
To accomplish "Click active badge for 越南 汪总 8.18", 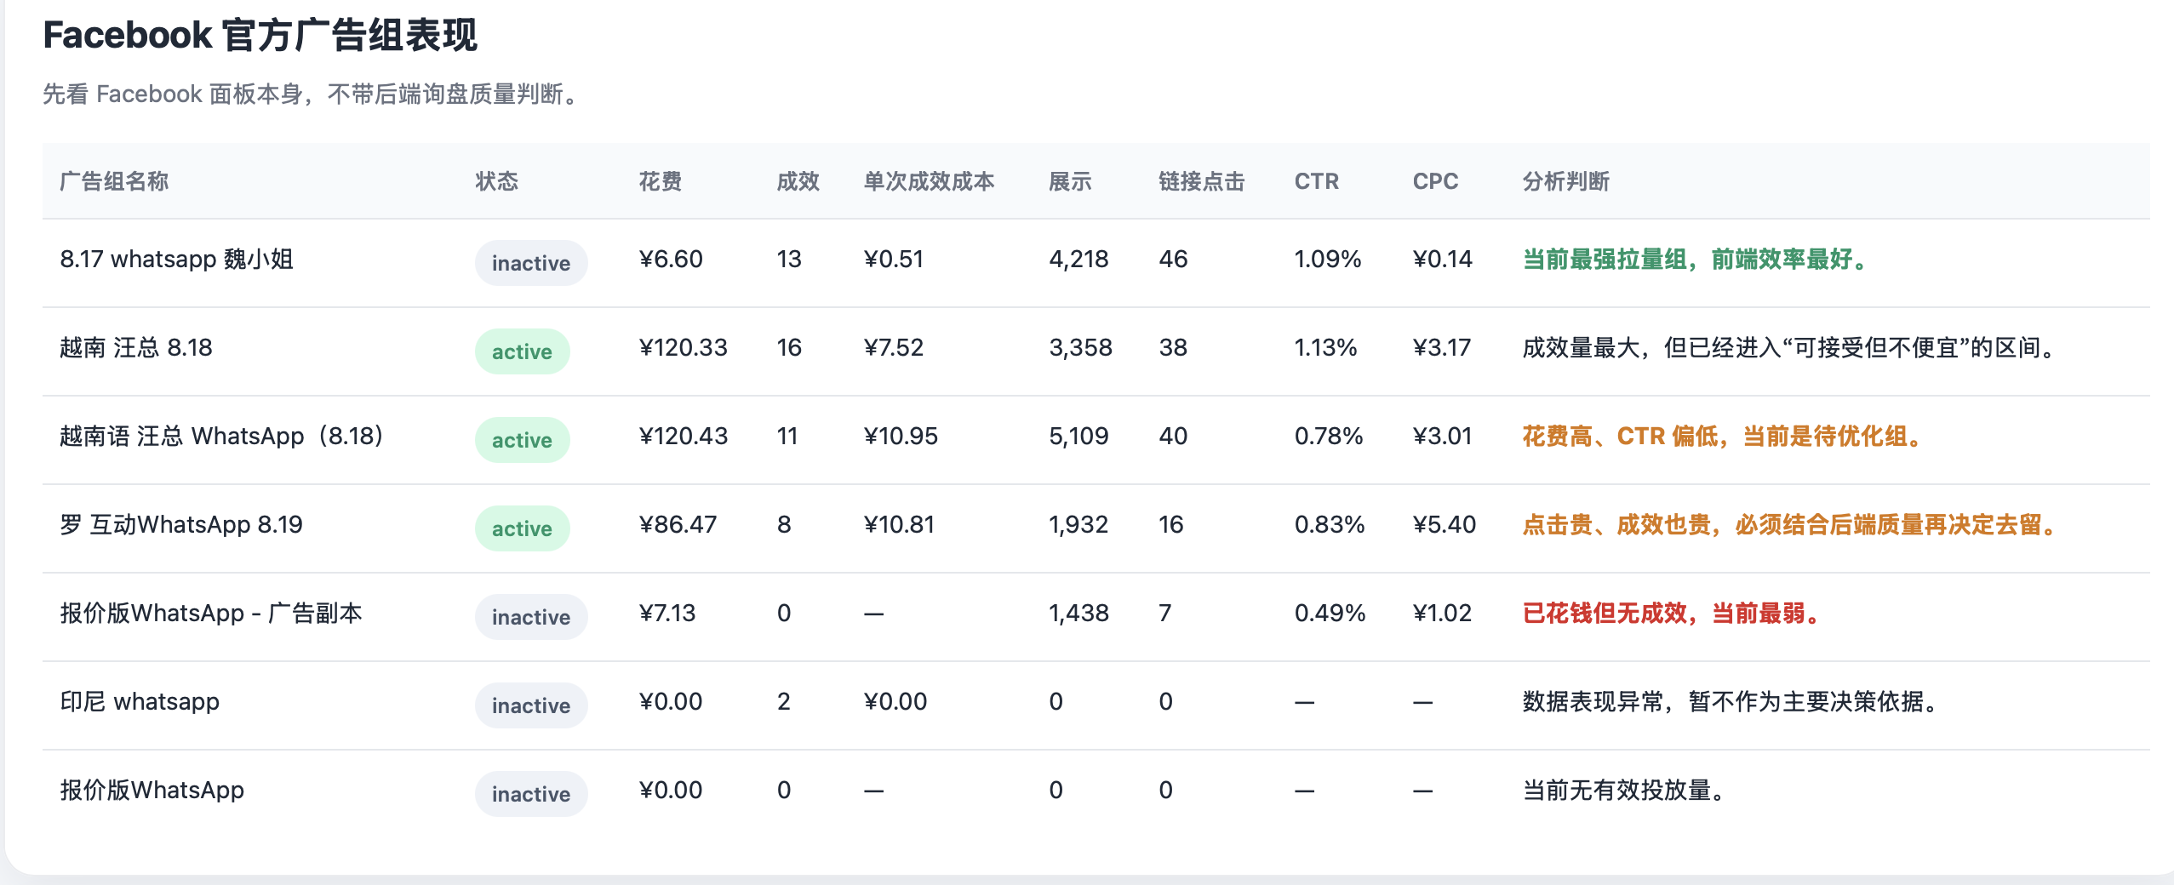I will coord(522,351).
